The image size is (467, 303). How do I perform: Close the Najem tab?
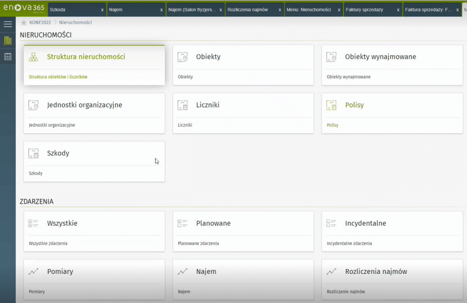tap(162, 10)
